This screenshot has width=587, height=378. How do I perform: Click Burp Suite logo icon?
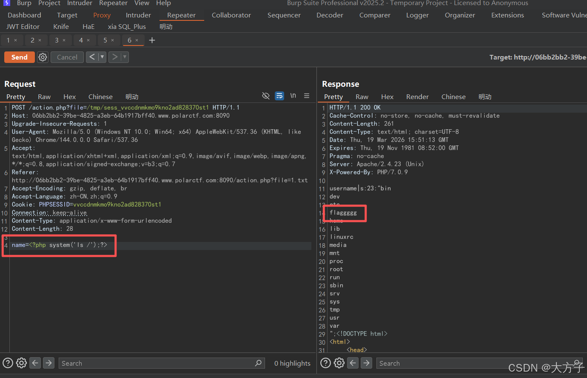click(x=7, y=3)
